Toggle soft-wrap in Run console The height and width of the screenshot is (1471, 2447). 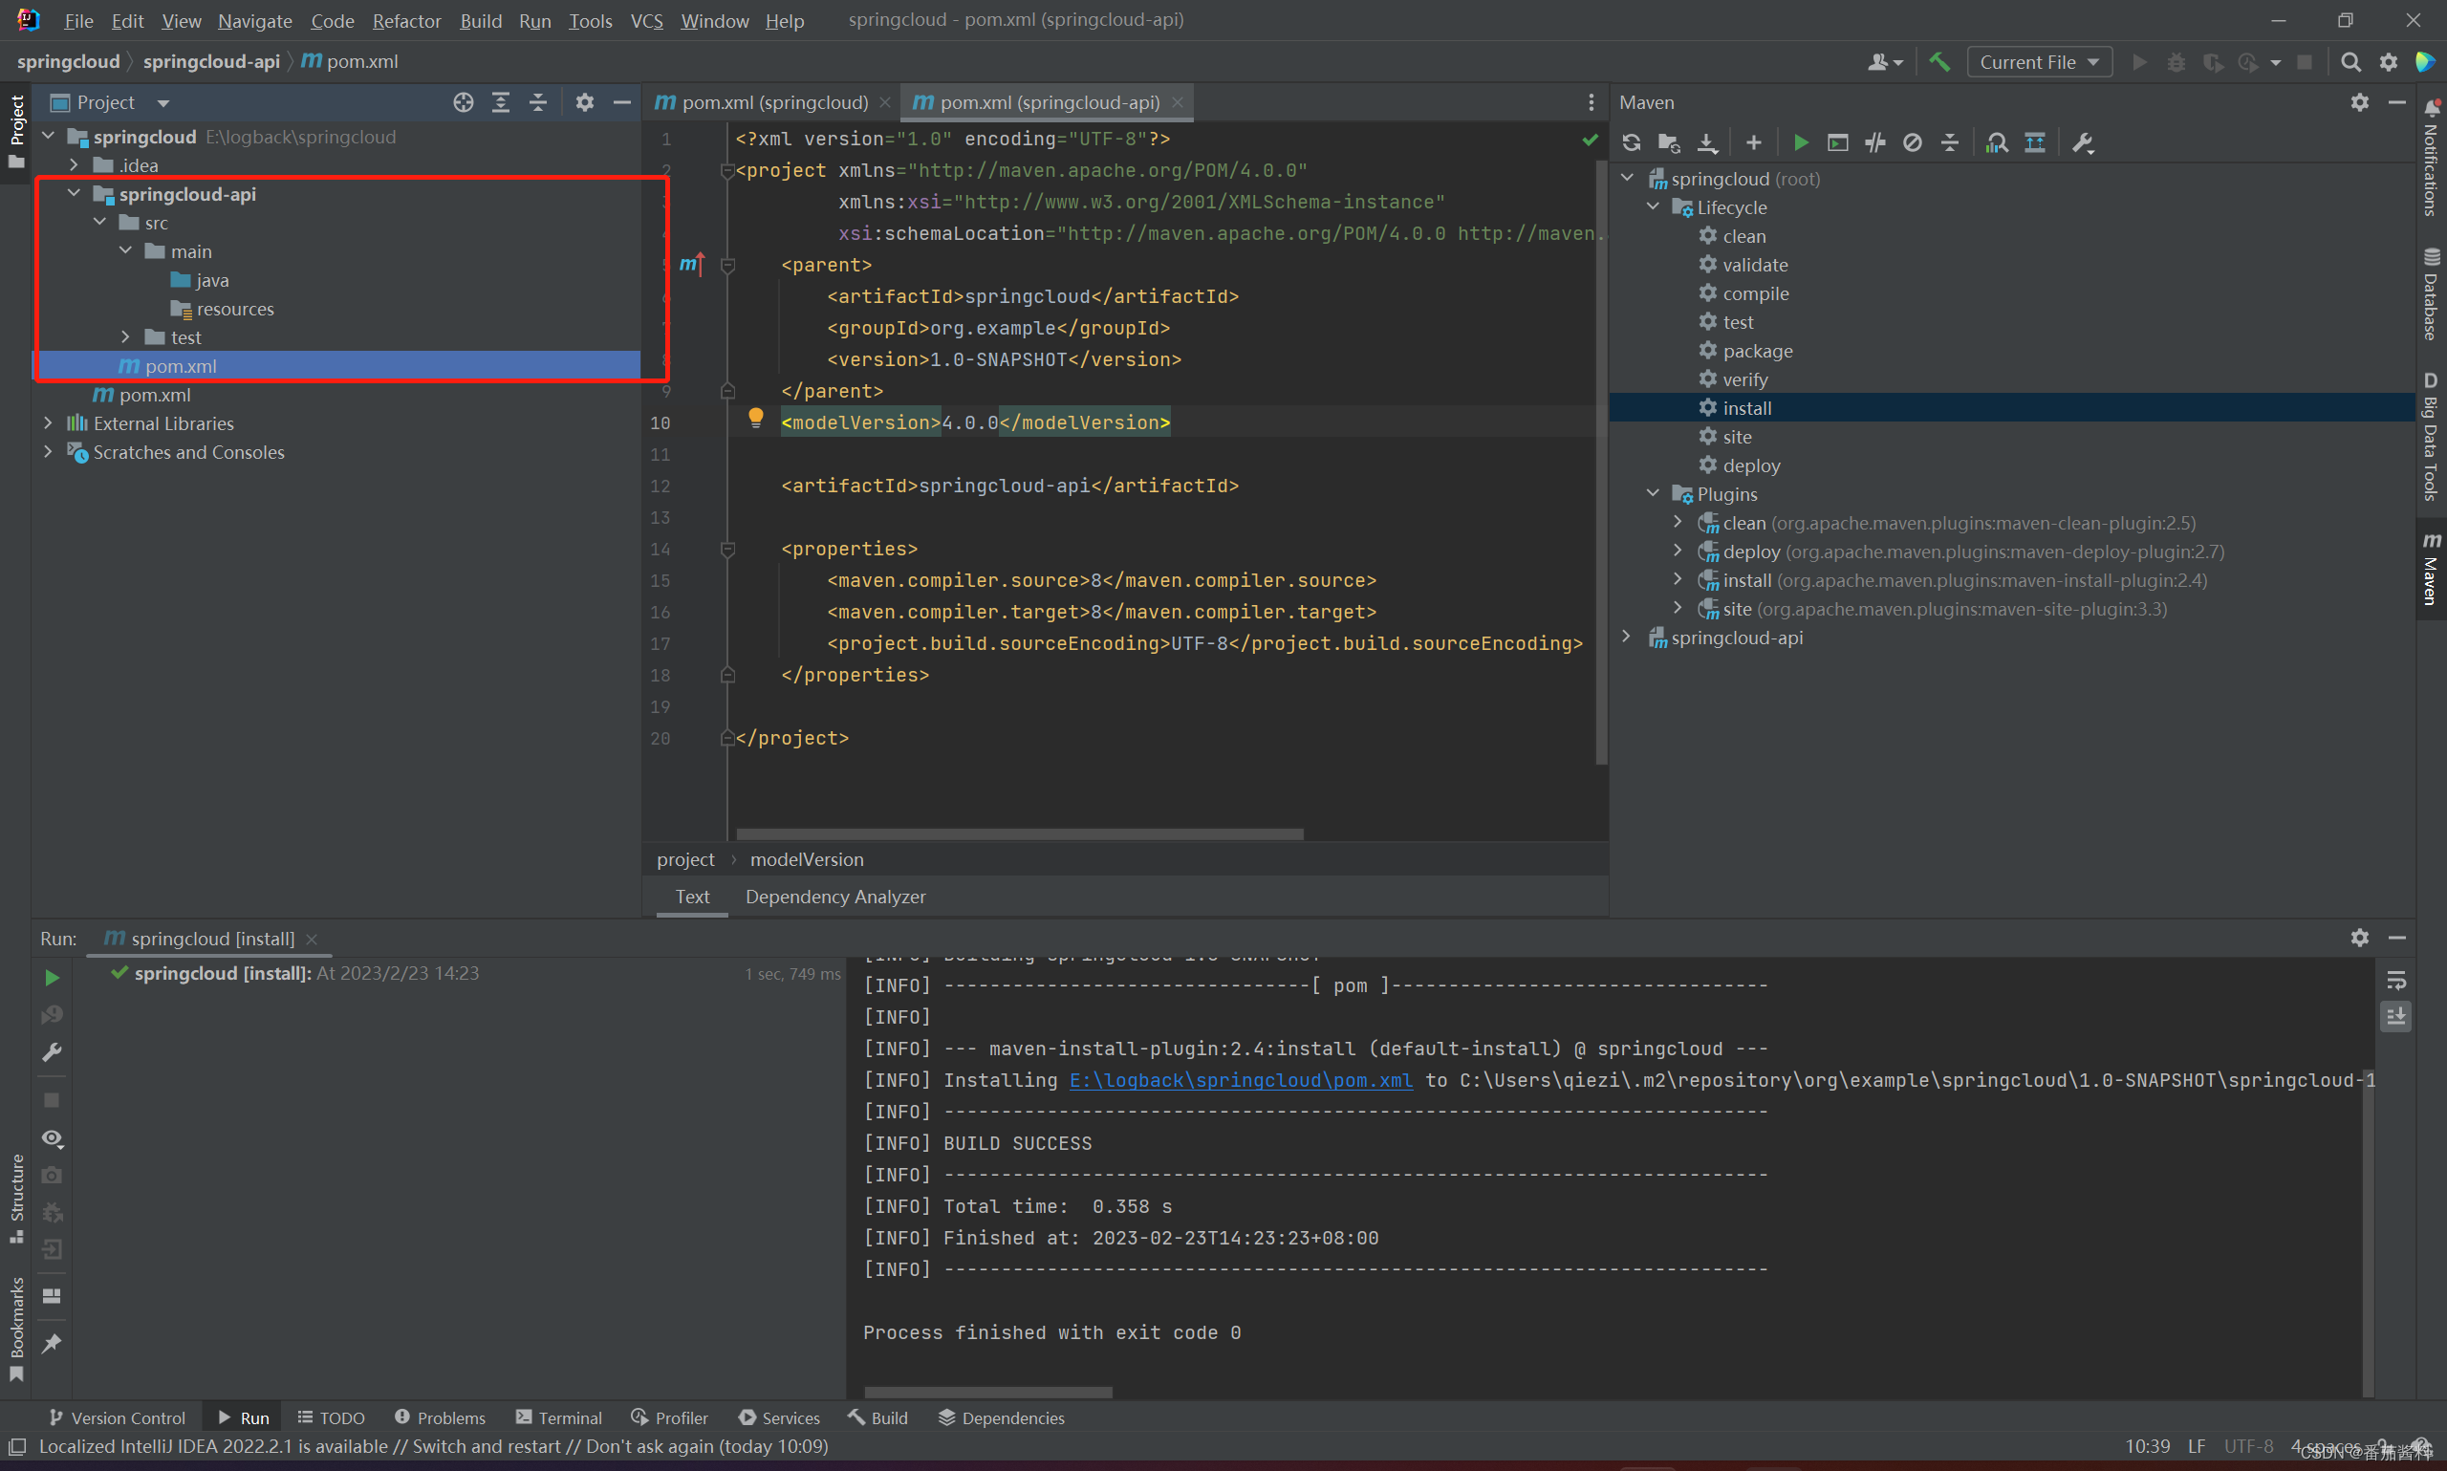(x=2395, y=980)
